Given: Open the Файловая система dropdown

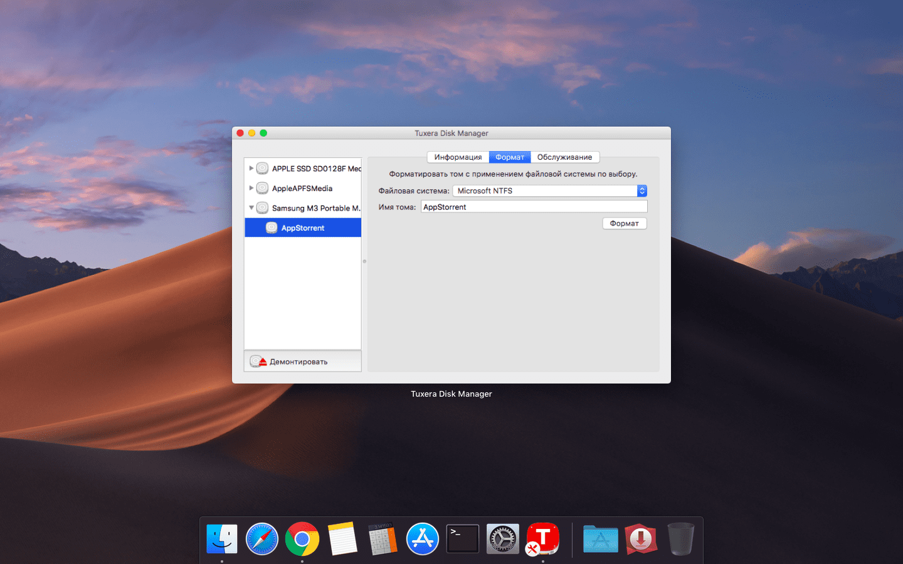Looking at the screenshot, I should click(x=641, y=191).
